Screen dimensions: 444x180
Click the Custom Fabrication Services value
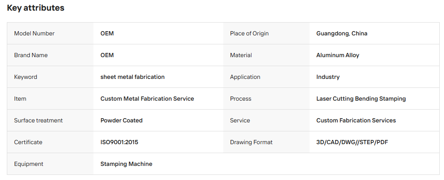pos(356,121)
